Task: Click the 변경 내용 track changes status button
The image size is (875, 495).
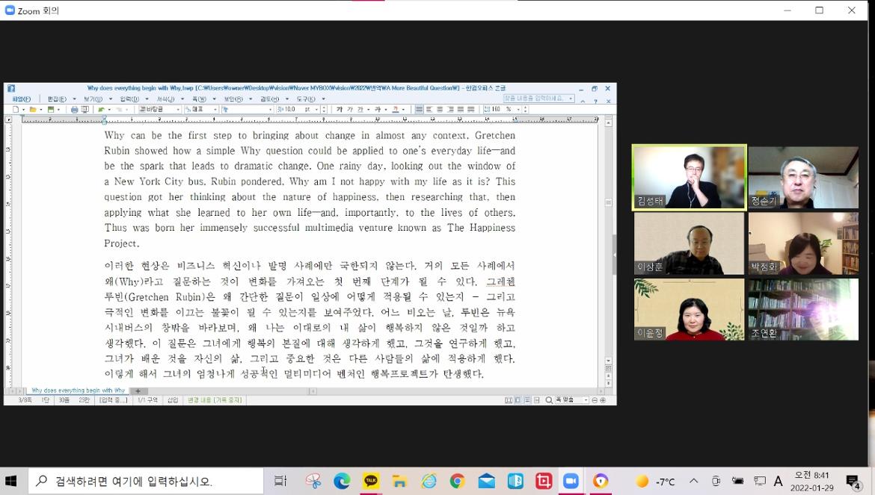Action: click(x=215, y=400)
